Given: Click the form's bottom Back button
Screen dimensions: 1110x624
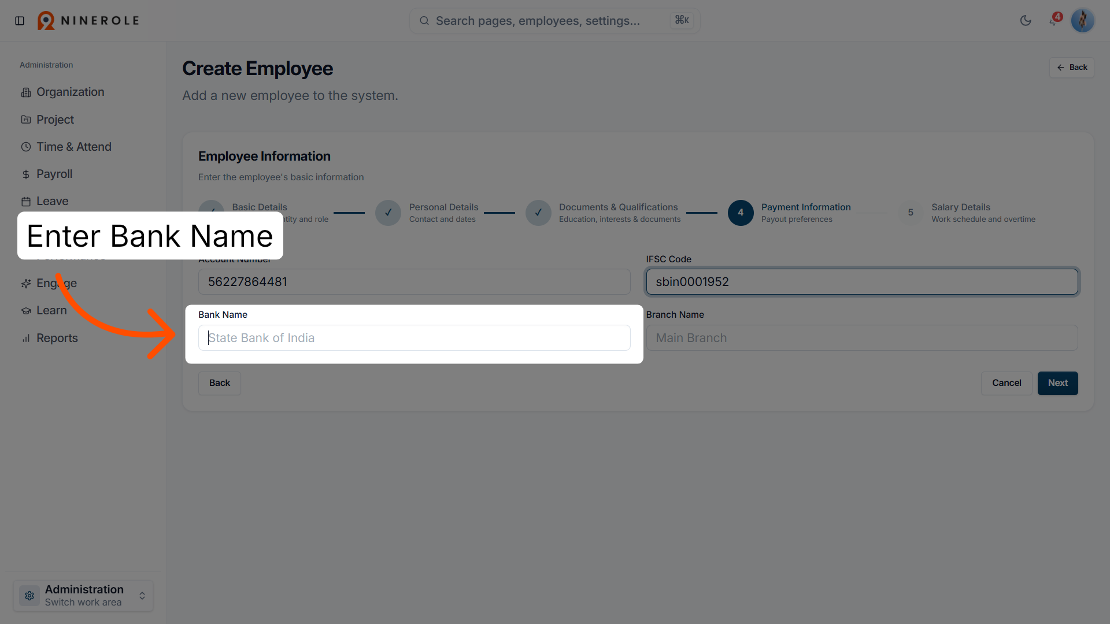Looking at the screenshot, I should point(220,383).
